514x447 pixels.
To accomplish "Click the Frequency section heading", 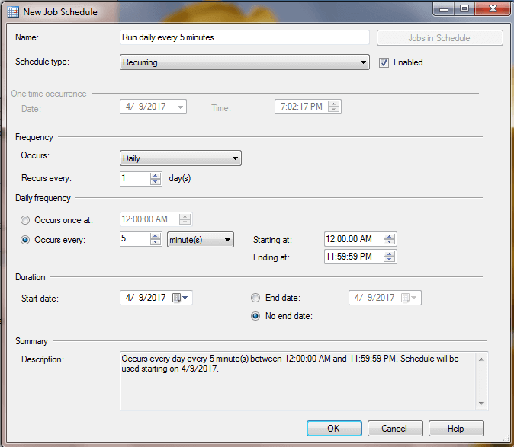I will 34,137.
